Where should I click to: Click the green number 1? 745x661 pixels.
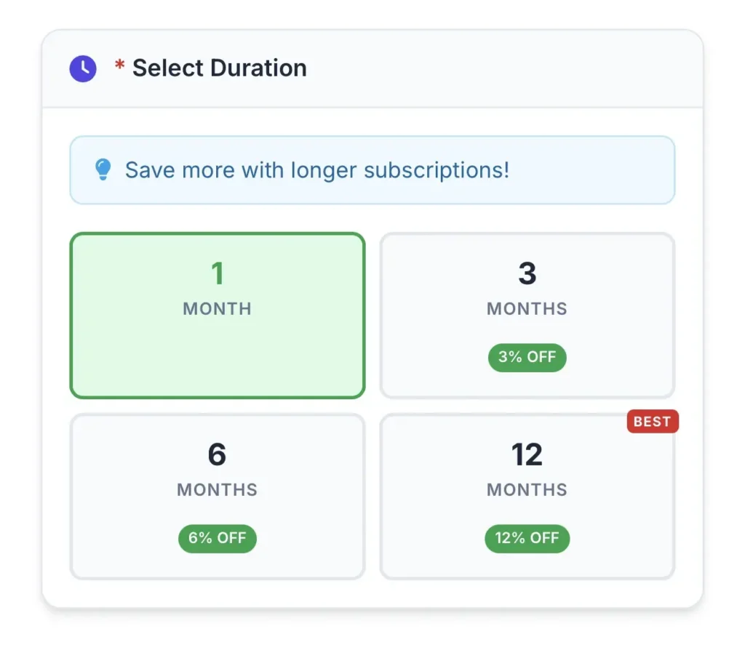pyautogui.click(x=217, y=274)
